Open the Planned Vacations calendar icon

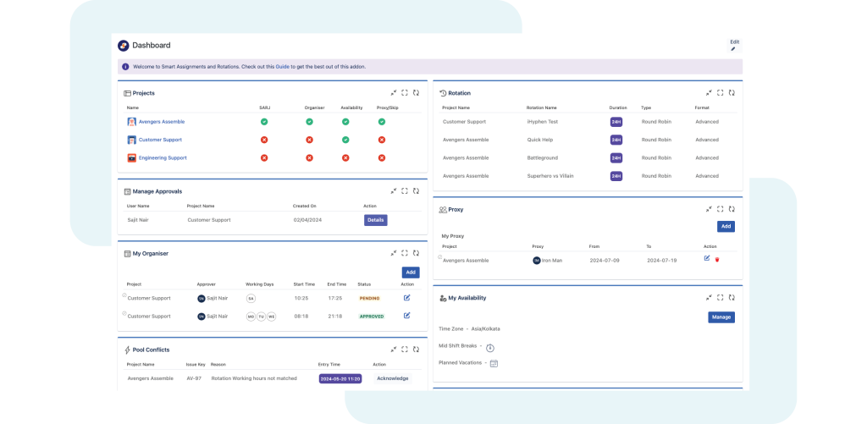click(494, 363)
